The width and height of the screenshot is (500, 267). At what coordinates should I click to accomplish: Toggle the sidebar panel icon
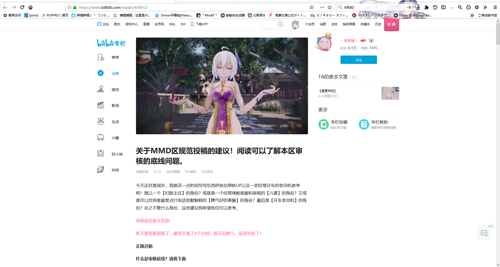[x=443, y=7]
